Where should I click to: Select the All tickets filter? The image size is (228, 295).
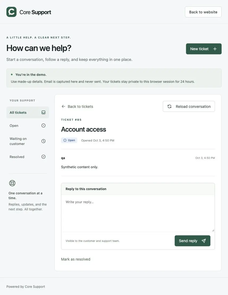coord(28,112)
